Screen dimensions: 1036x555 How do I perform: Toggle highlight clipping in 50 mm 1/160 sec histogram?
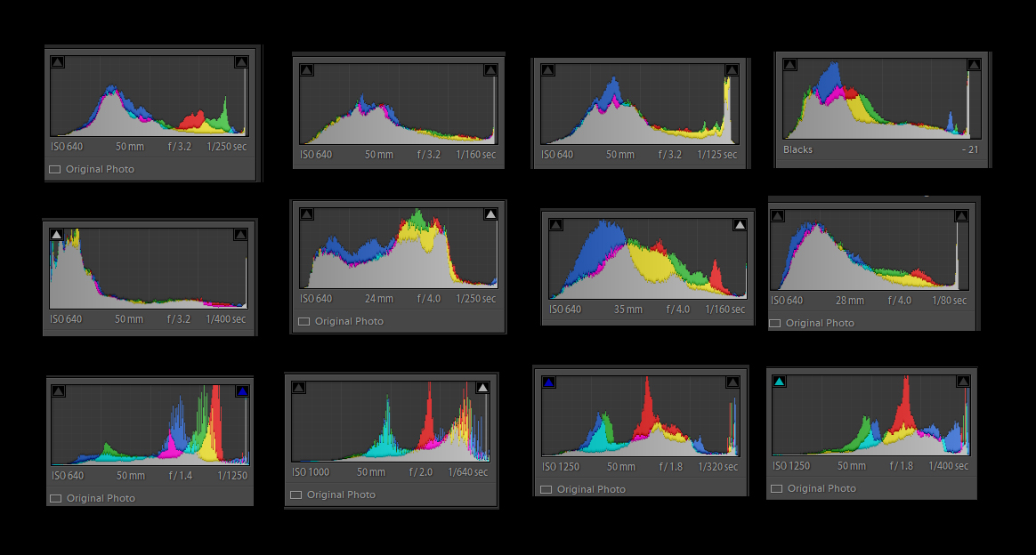pos(490,70)
